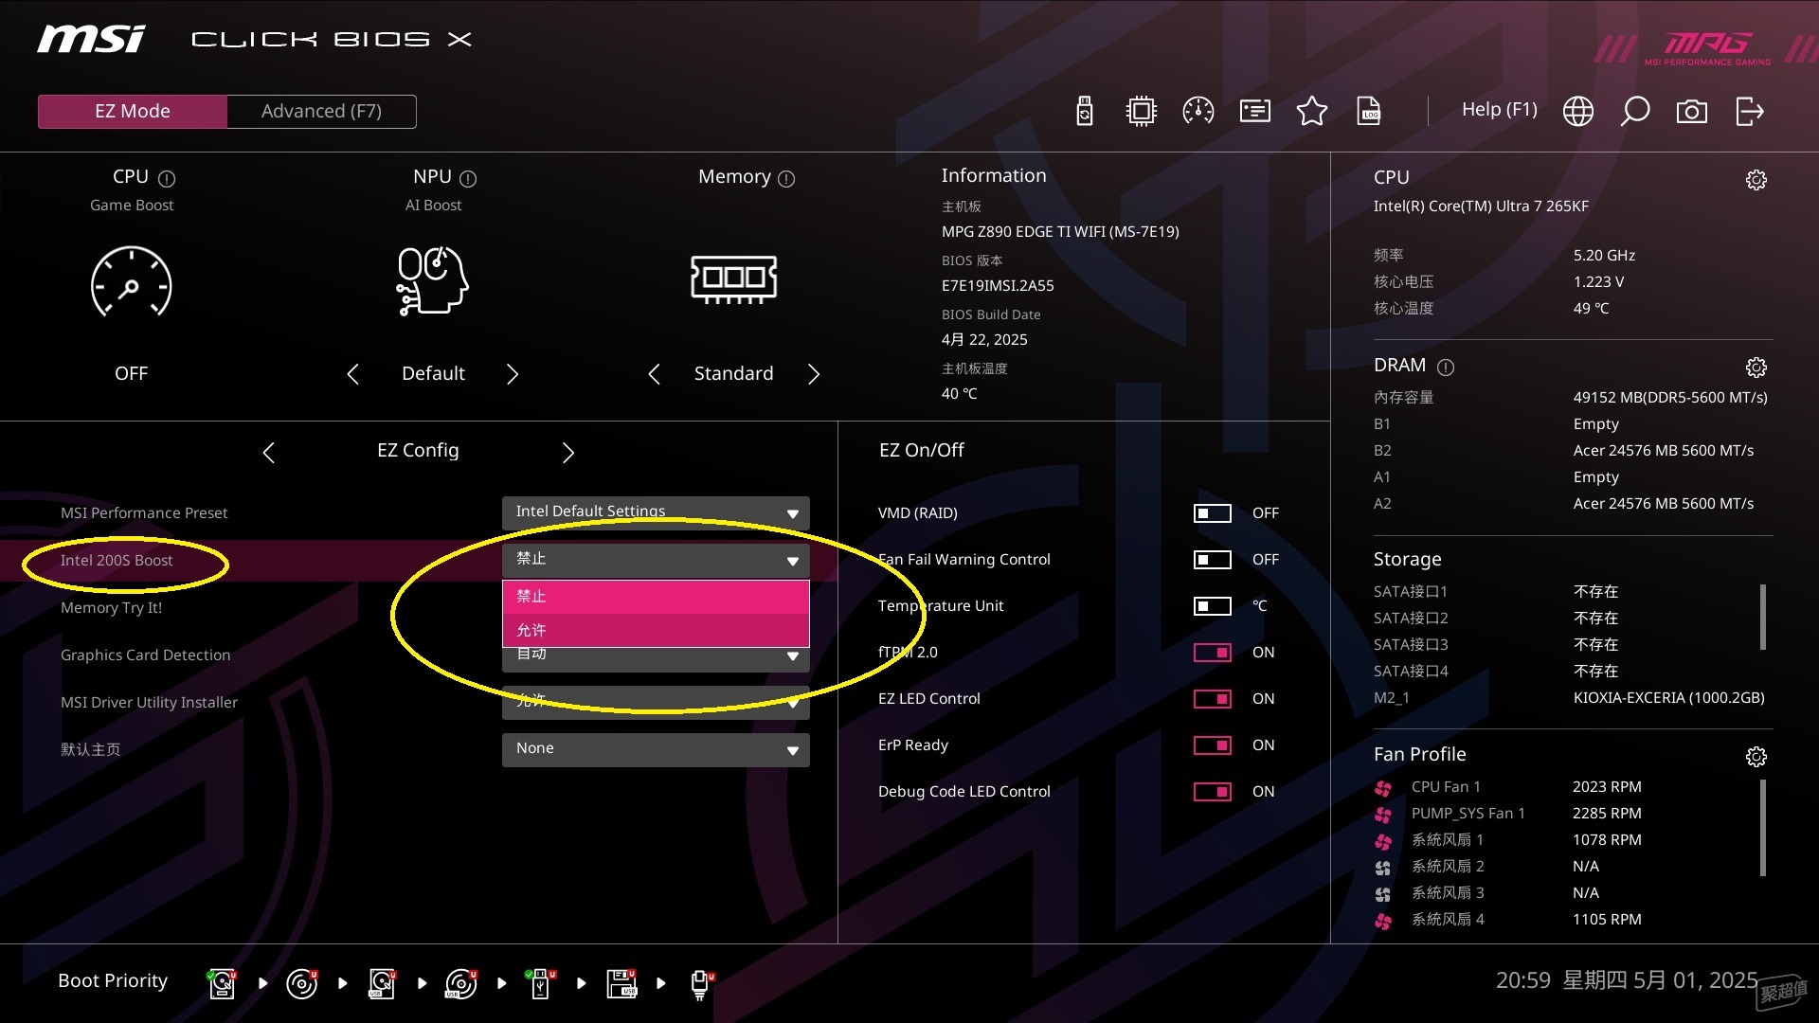The image size is (1819, 1023).
Task: Select second boot priority disc icon
Action: pos(302,983)
